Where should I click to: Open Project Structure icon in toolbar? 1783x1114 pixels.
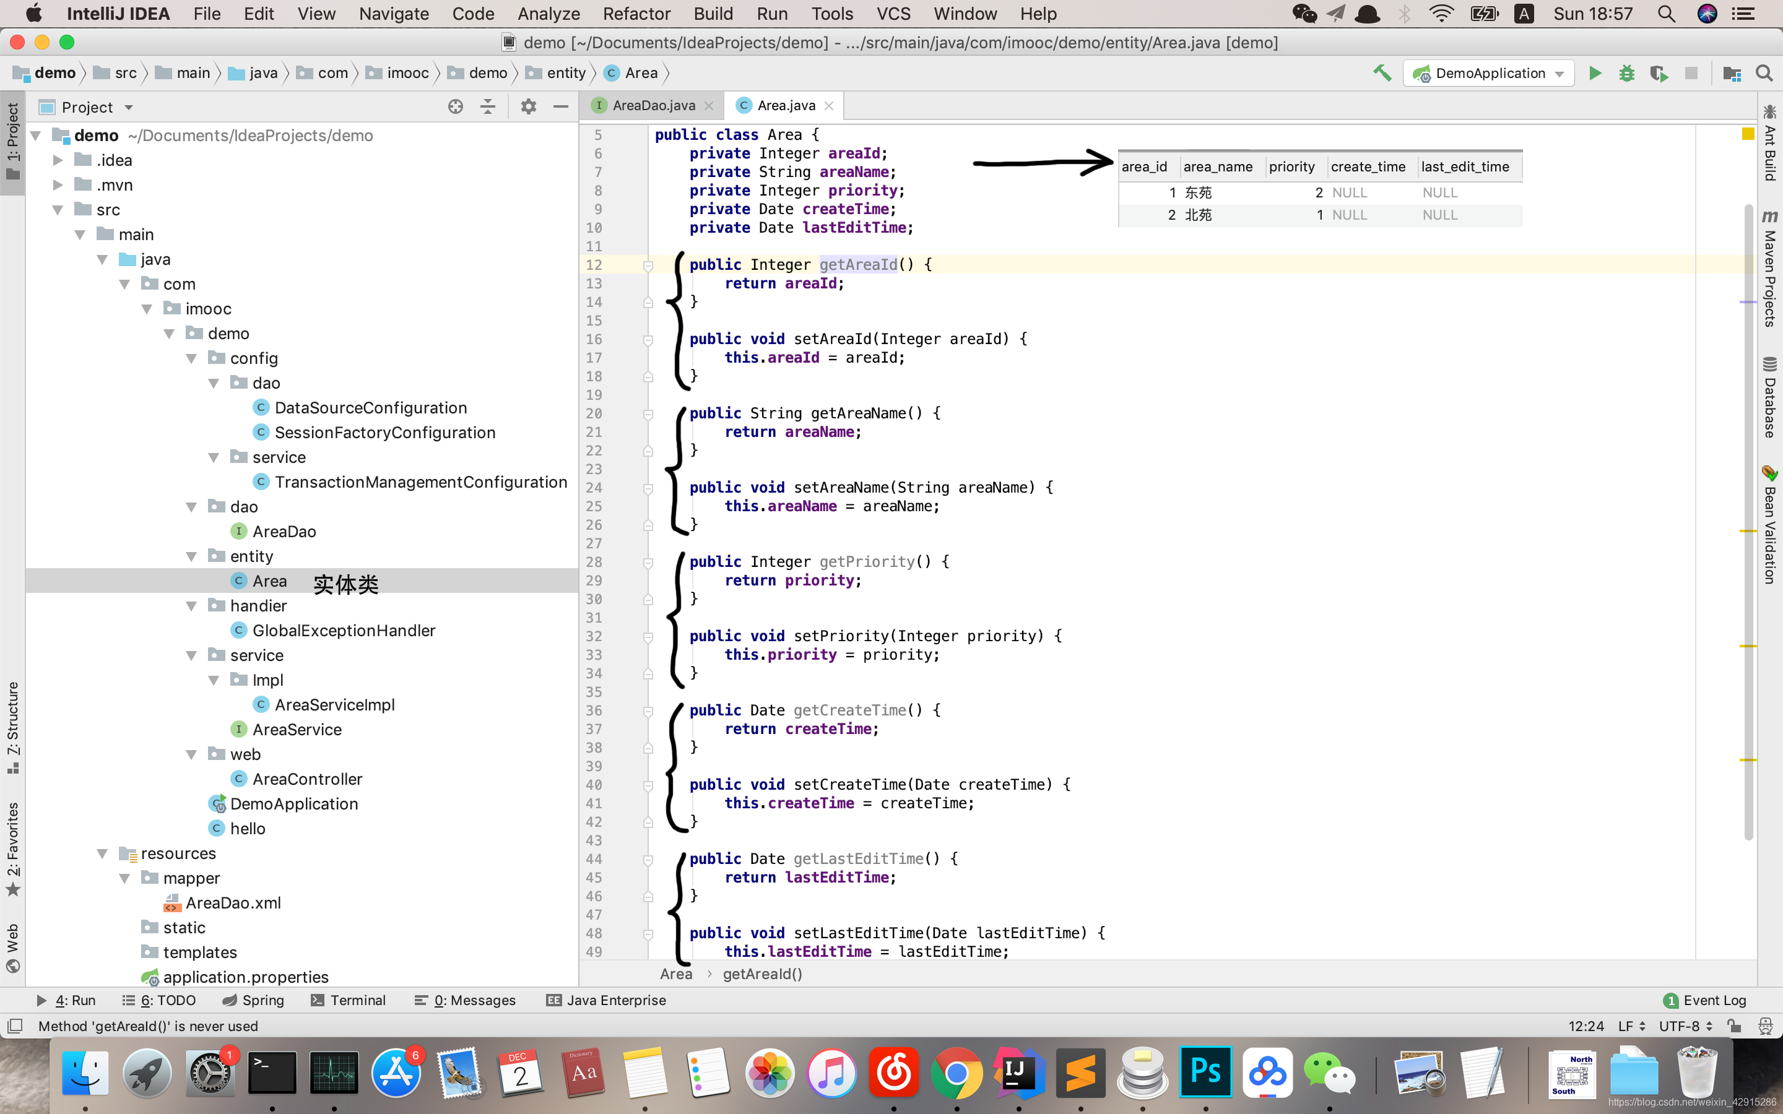1732,73
